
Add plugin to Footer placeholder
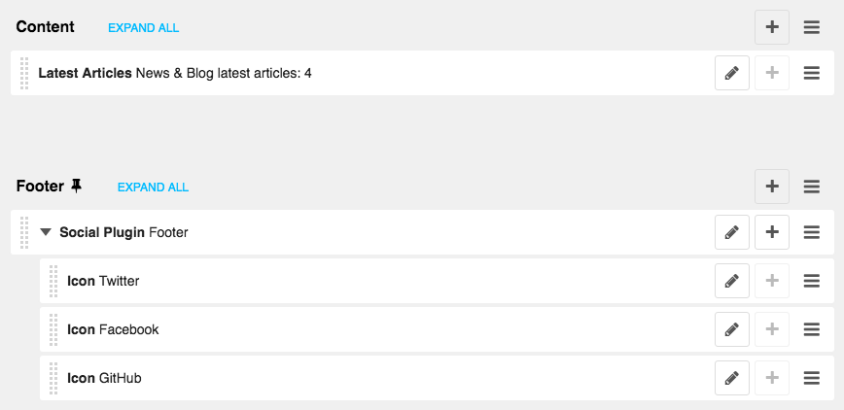coord(772,187)
